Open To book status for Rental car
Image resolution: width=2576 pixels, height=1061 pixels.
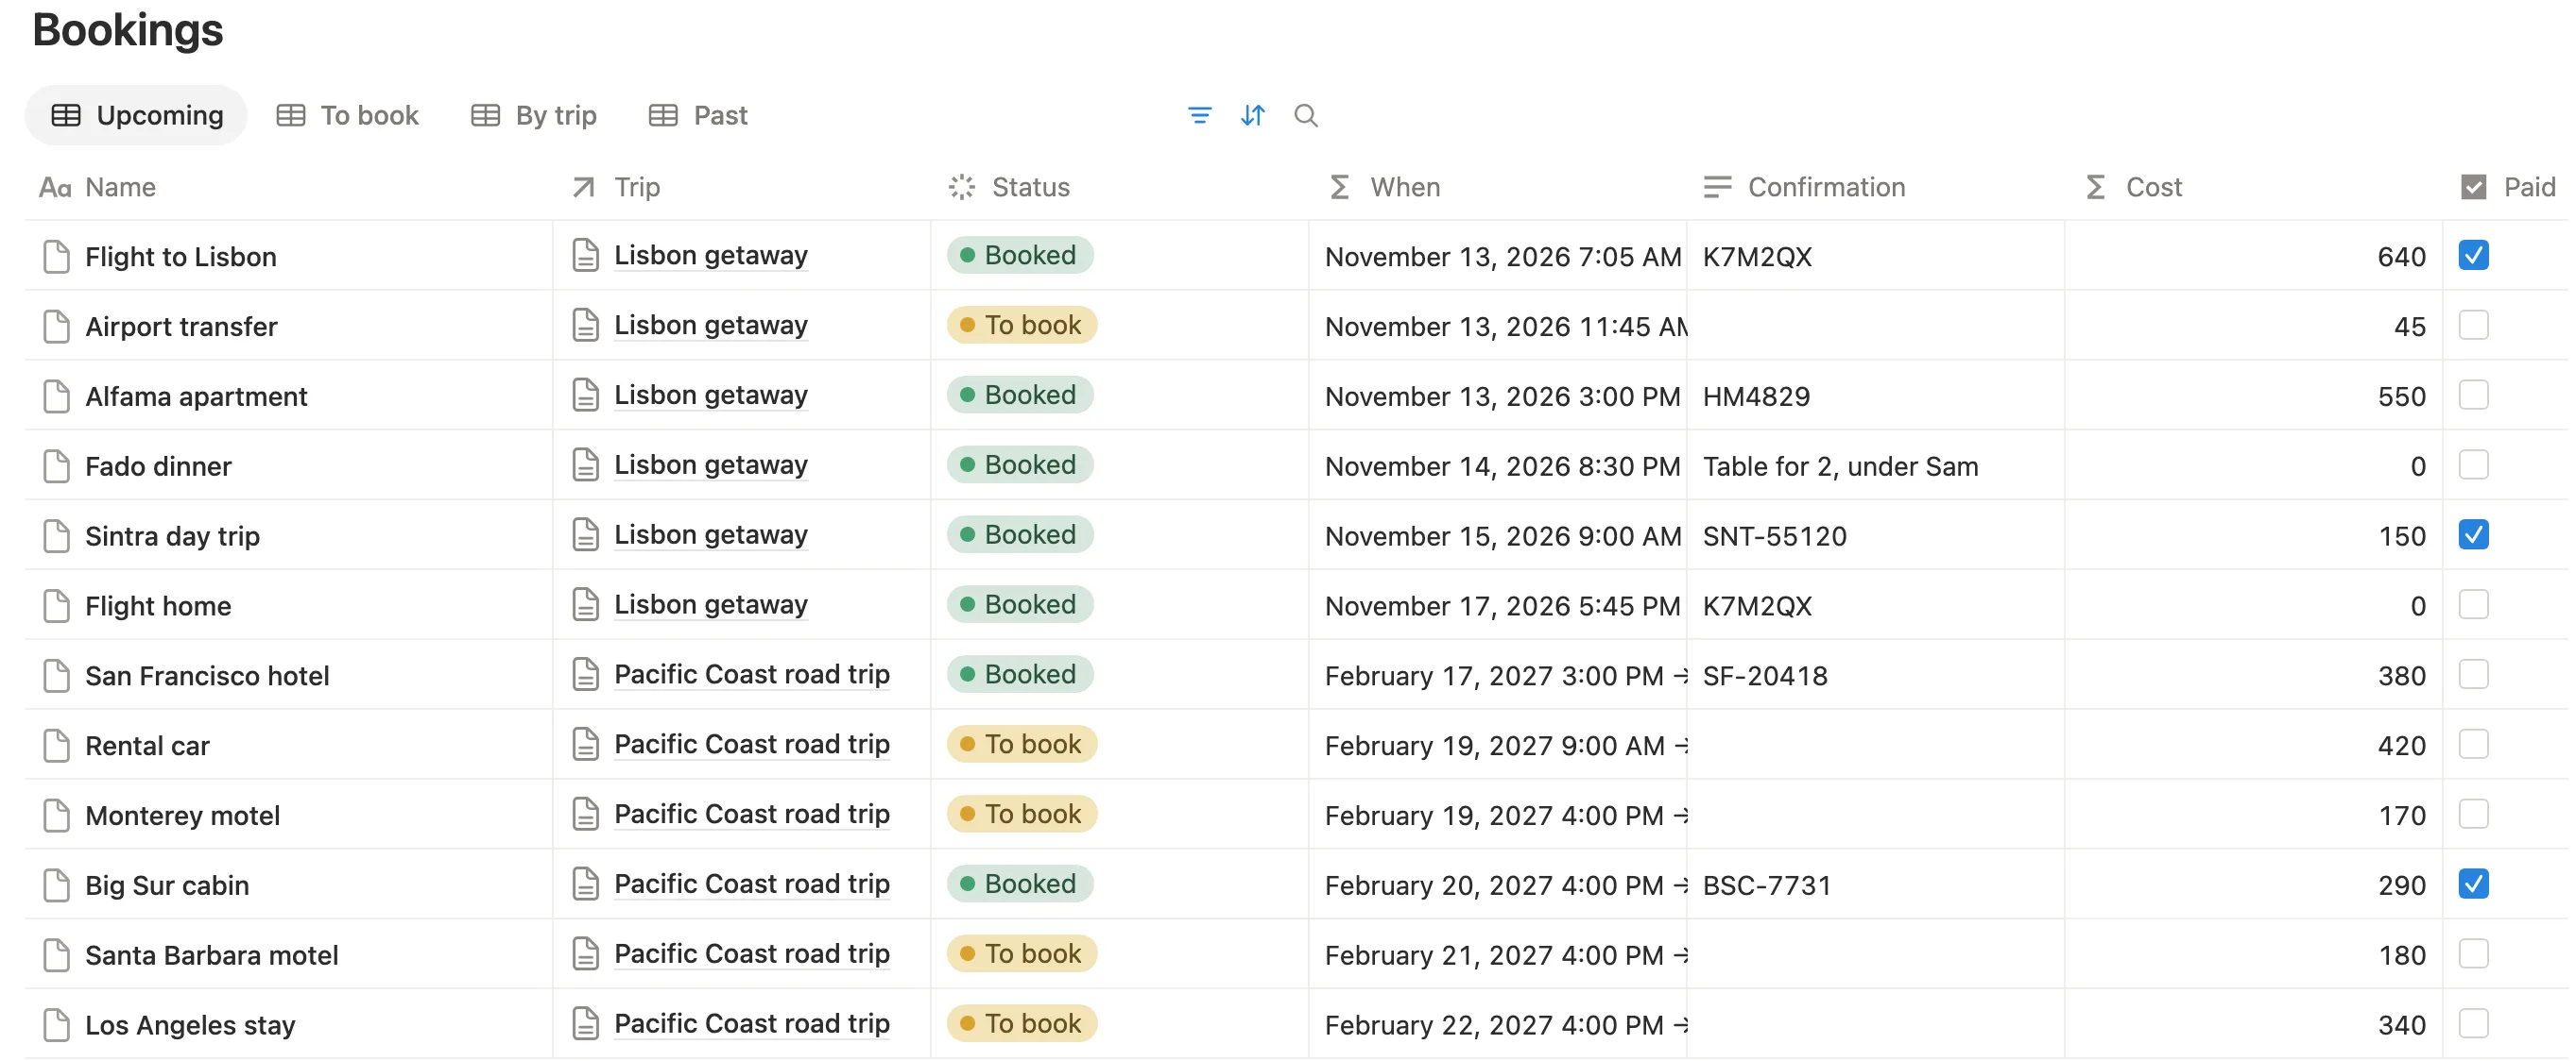click(x=1022, y=744)
